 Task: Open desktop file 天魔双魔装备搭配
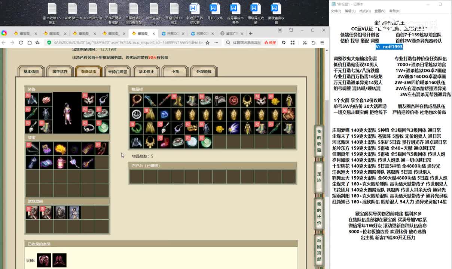(x=113, y=14)
